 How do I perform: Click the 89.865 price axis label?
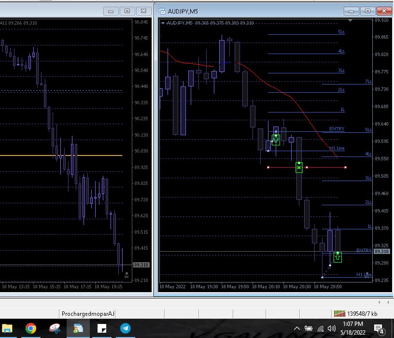(x=381, y=37)
